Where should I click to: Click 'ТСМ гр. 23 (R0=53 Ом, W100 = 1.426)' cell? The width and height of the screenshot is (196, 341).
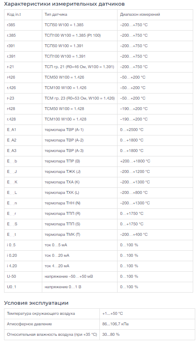(80, 98)
